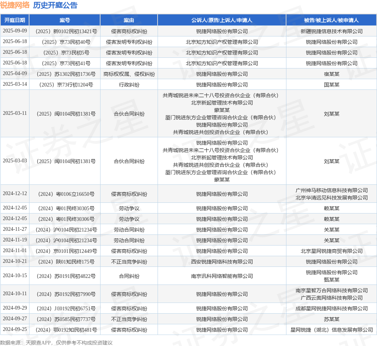Click the 公诉人/原告/上诉人/申请人 column header
Viewport: 377px width, 346px height.
[222, 20]
